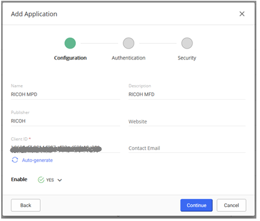The width and height of the screenshot is (260, 221).
Task: Click the Publisher label
Action: [20, 112]
